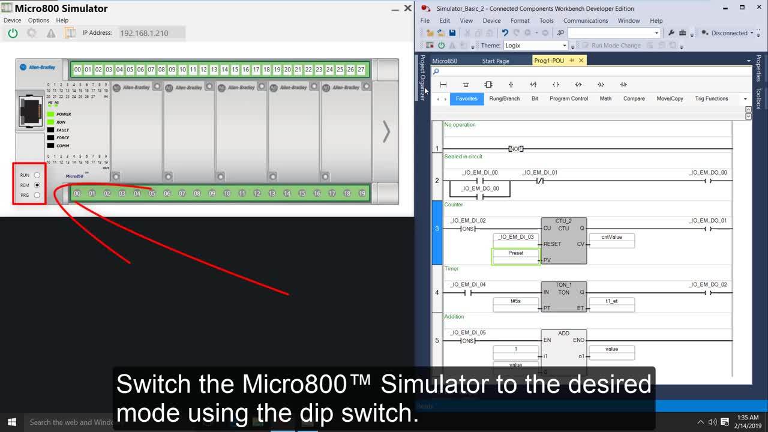The width and height of the screenshot is (768, 432).
Task: Expand the Properties side panel
Action: click(758, 68)
